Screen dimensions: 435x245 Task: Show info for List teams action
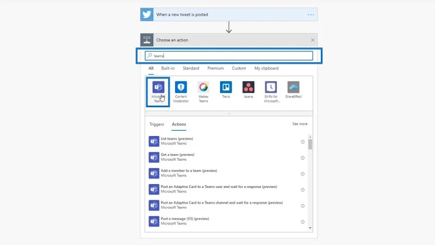tap(303, 142)
